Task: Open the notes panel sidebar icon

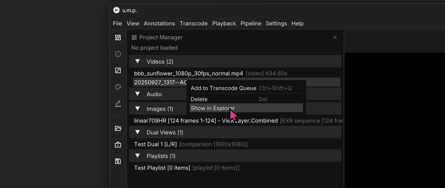Action: pyautogui.click(x=118, y=70)
